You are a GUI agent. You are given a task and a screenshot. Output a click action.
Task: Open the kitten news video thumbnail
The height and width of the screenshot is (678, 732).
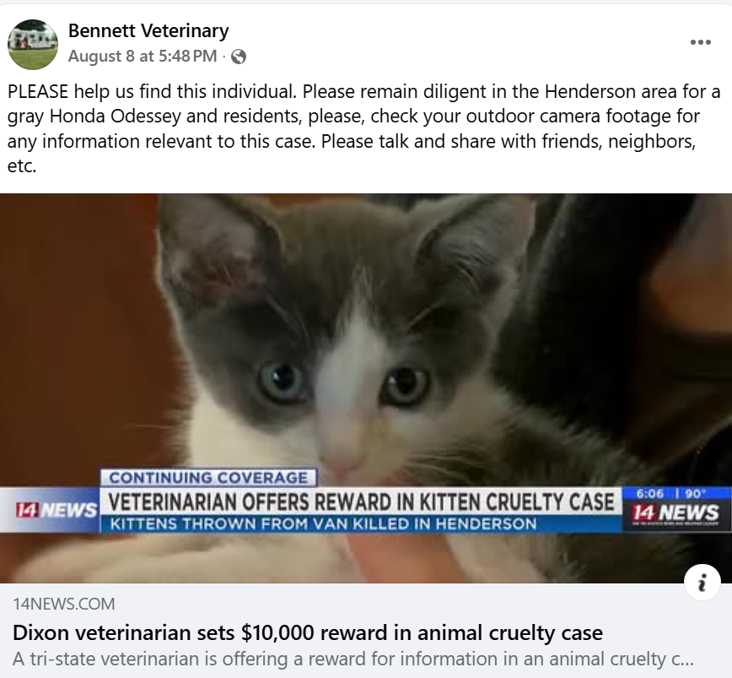[x=366, y=388]
